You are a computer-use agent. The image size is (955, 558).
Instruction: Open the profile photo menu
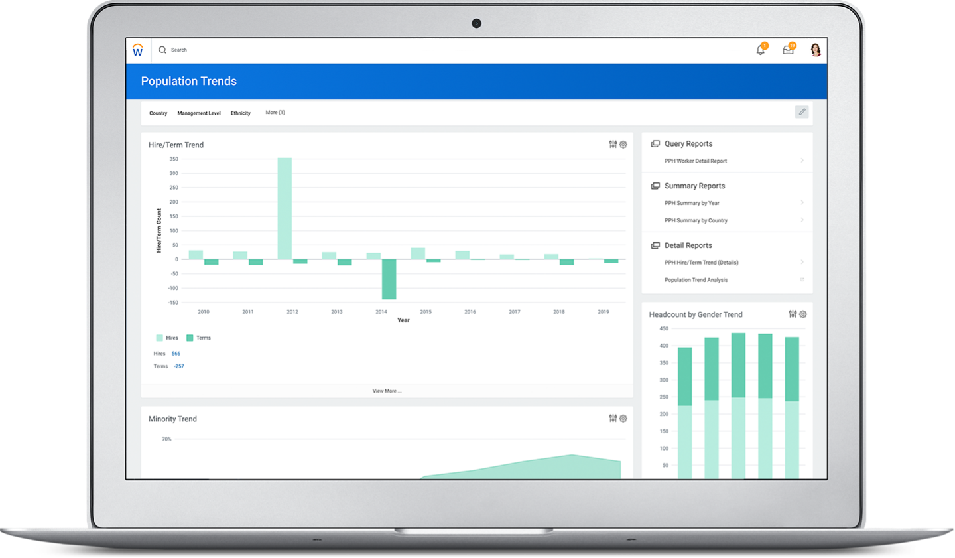pos(816,50)
